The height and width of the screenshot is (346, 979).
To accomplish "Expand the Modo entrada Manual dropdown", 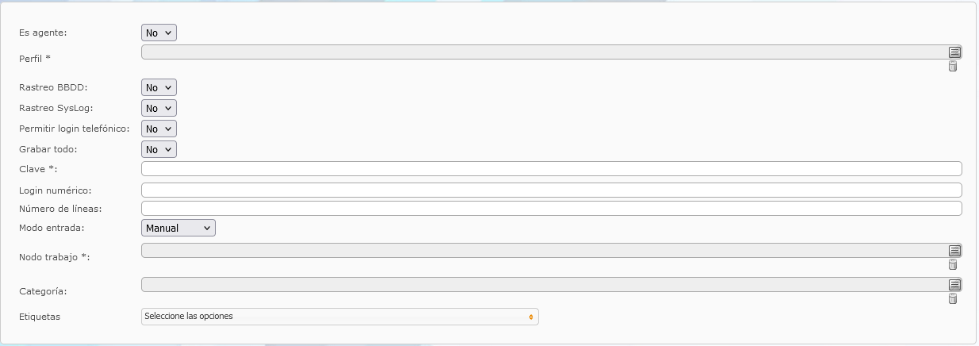I will pyautogui.click(x=179, y=228).
